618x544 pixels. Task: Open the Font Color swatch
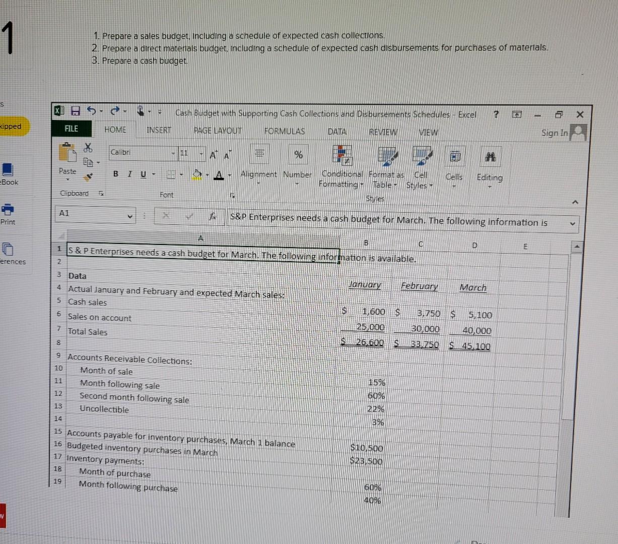219,175
